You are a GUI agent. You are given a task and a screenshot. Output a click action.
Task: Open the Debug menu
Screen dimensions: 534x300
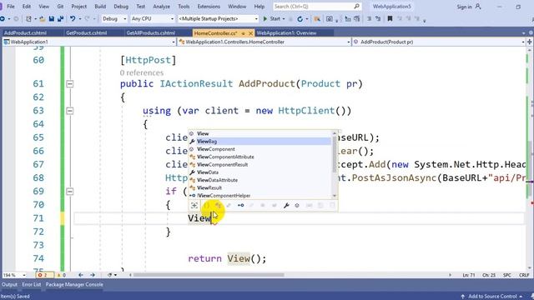click(x=121, y=7)
